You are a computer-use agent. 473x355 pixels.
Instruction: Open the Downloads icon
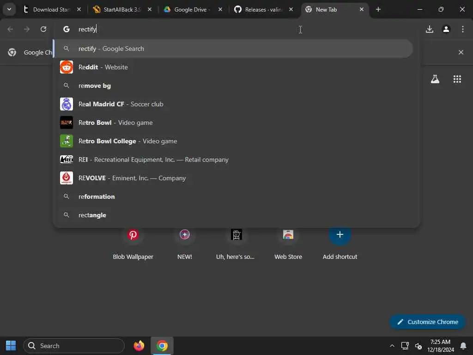click(430, 29)
